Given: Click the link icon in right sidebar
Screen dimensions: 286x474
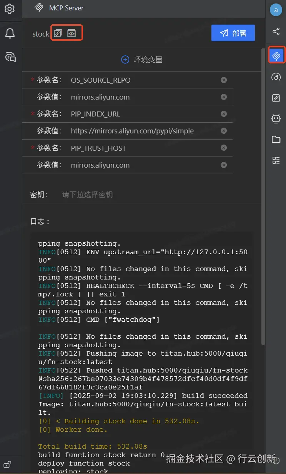Looking at the screenshot, I should [276, 98].
